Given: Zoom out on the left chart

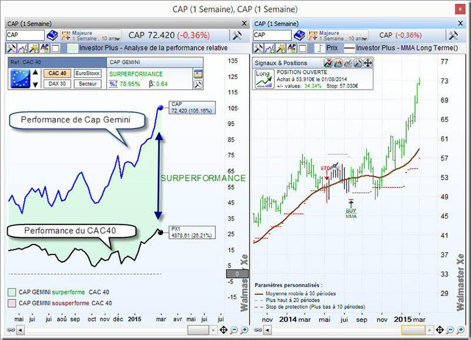Looking at the screenshot, I should (x=234, y=330).
